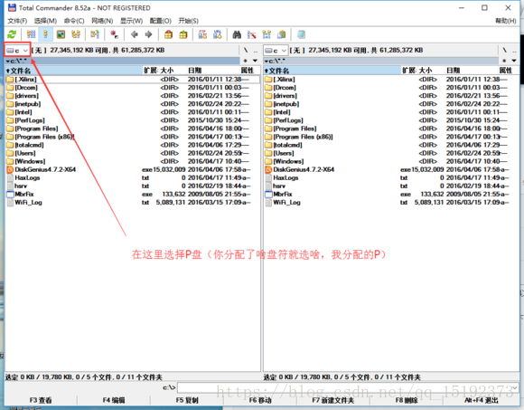The width and height of the screenshot is (524, 410).
Task: Open the left panel drive c dropdown
Action: (17, 51)
